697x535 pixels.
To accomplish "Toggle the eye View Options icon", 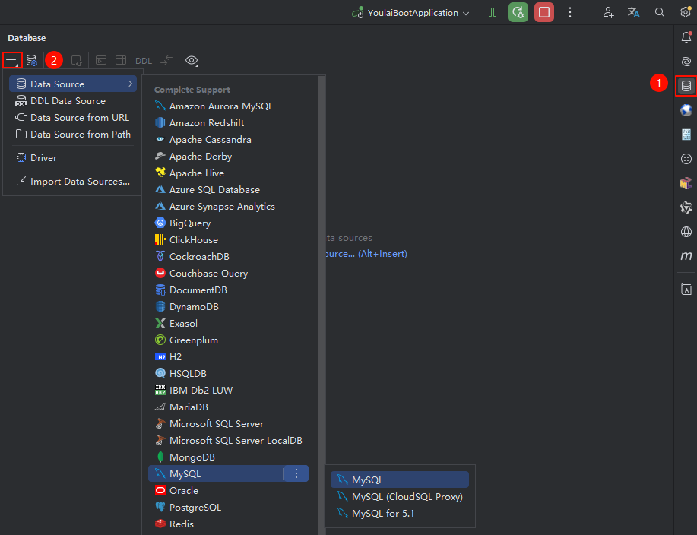I will [192, 61].
